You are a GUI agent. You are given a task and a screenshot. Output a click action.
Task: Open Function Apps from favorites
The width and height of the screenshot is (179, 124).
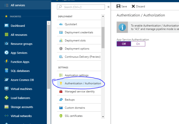(x=20, y=62)
